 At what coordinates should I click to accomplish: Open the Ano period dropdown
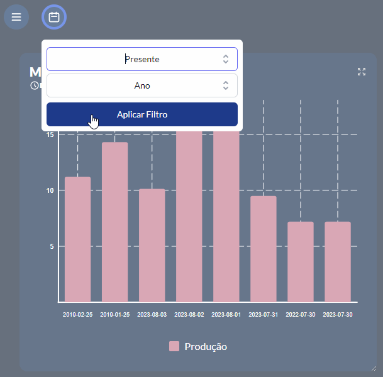[x=142, y=85]
